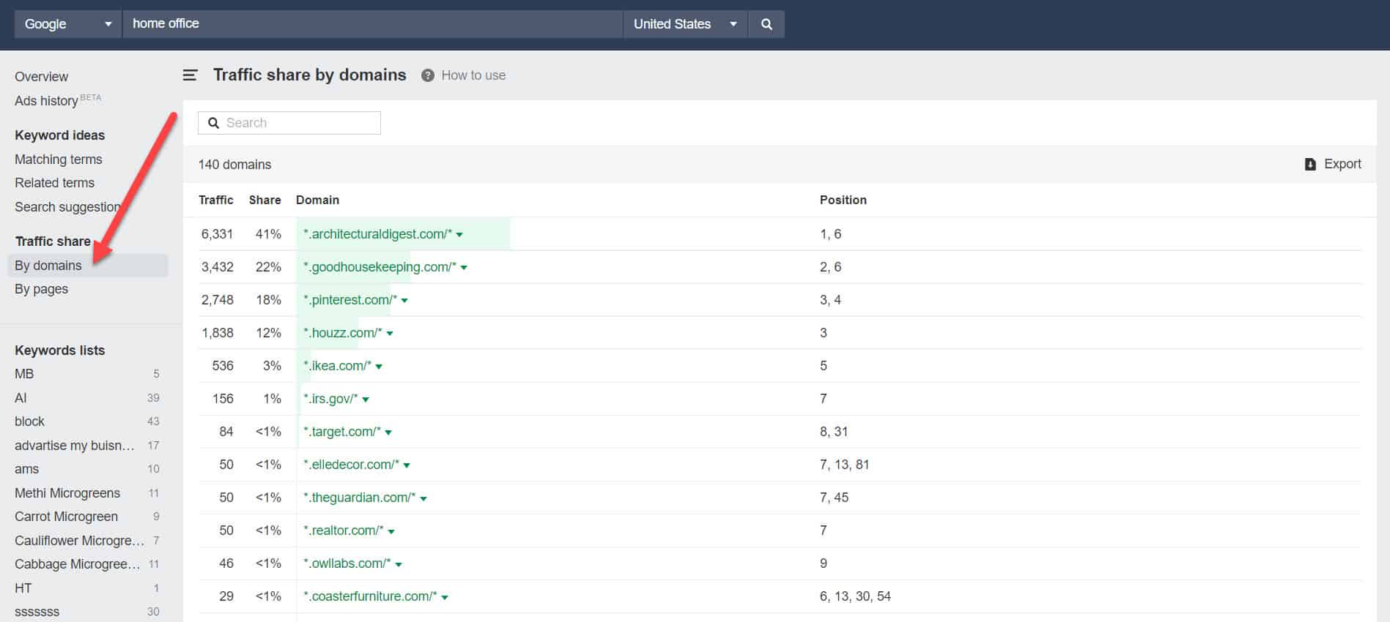Expand the ikea.com domain dropdown arrow
This screenshot has width=1390, height=622.
[x=379, y=367]
